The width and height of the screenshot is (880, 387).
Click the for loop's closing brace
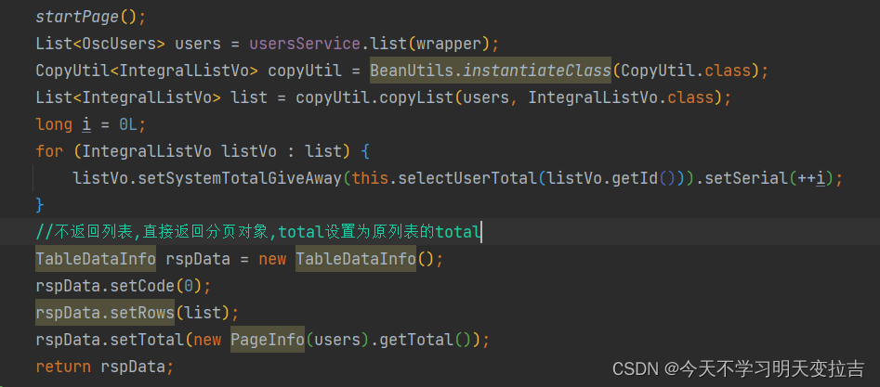click(40, 205)
